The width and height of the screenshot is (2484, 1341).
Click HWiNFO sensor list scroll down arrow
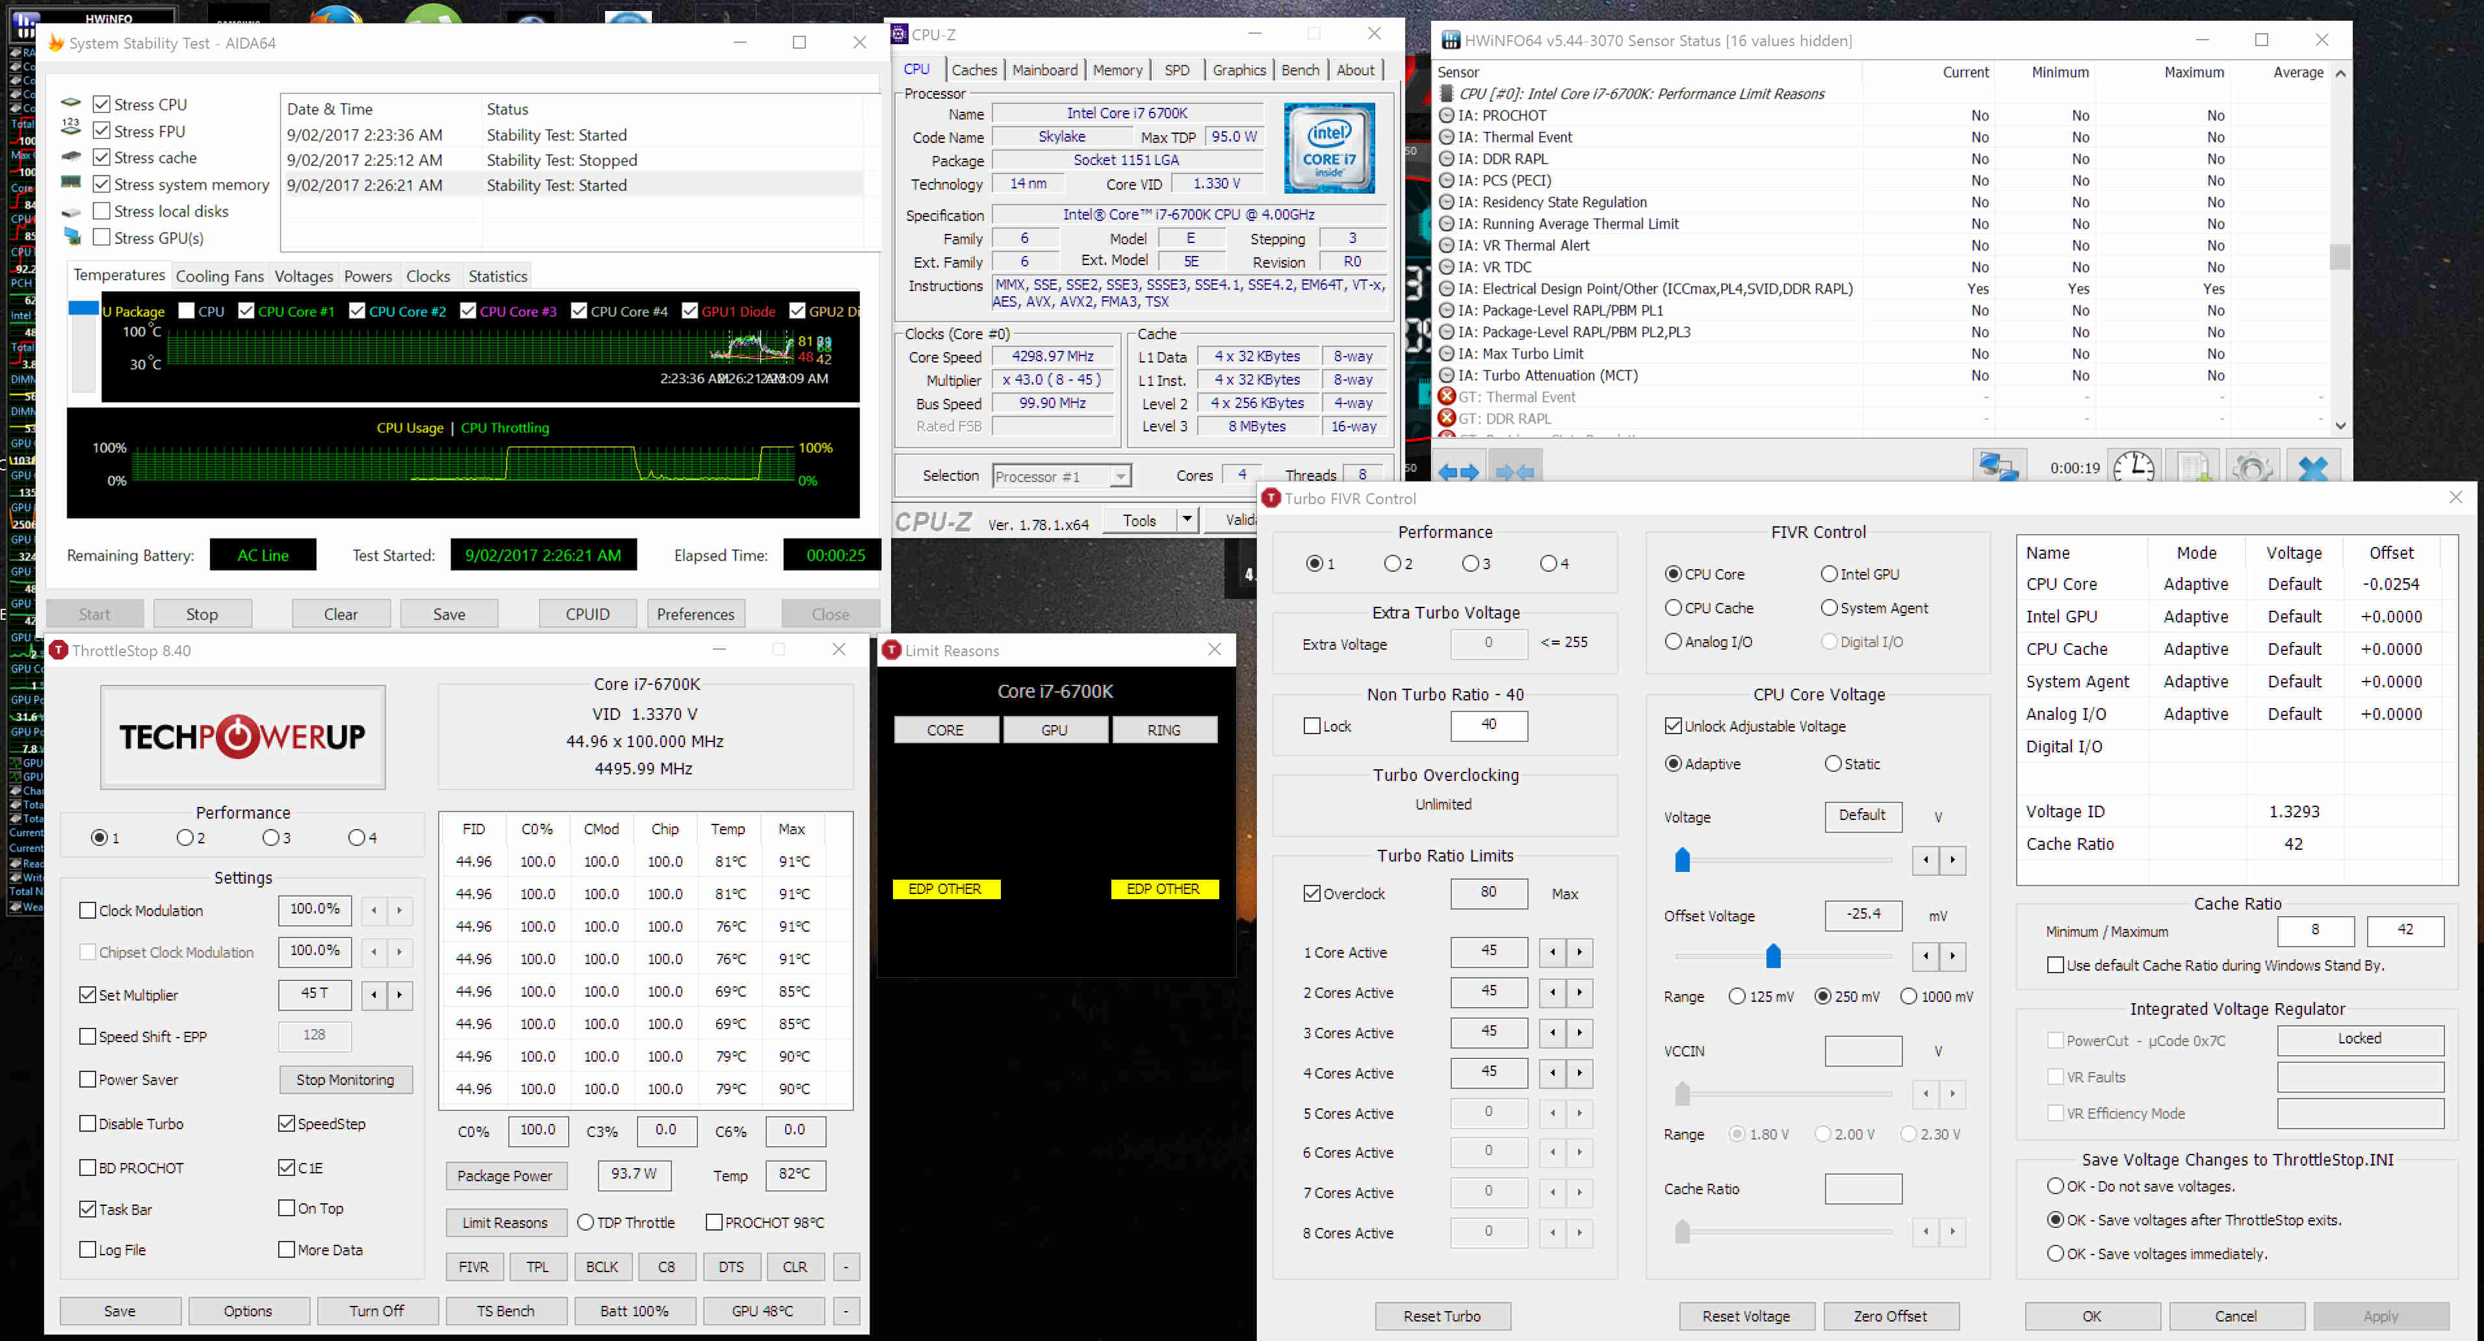(2340, 425)
